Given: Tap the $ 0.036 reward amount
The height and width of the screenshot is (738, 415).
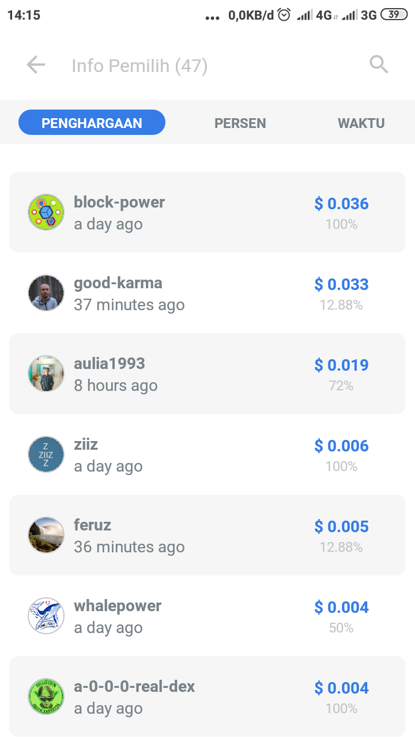Looking at the screenshot, I should 341,204.
